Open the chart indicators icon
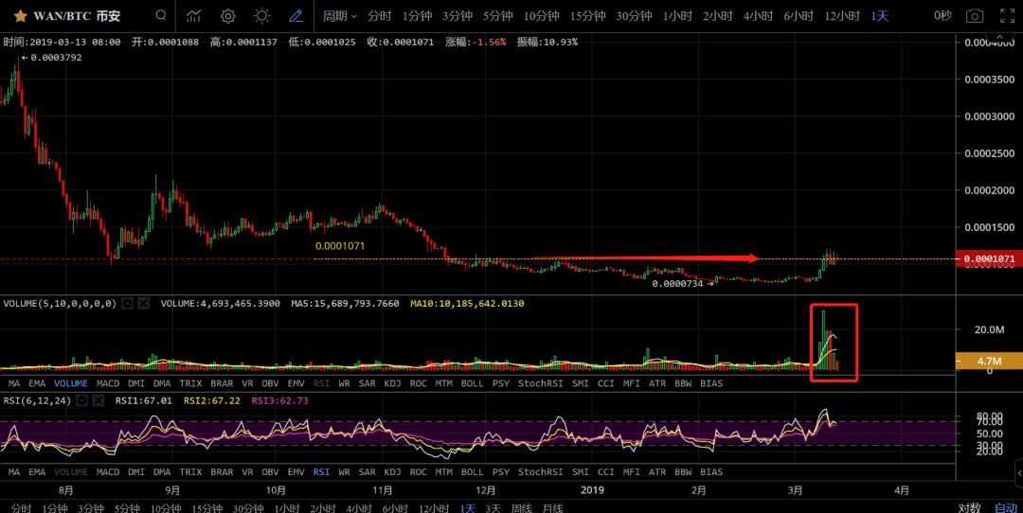The width and height of the screenshot is (1023, 513). click(x=194, y=16)
